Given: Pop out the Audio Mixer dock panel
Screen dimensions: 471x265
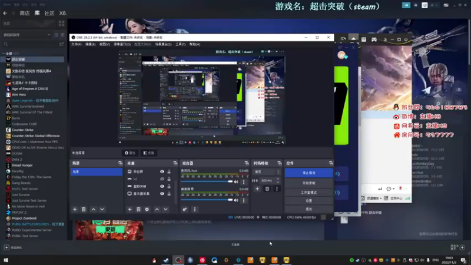Looking at the screenshot, I should pyautogui.click(x=247, y=163).
